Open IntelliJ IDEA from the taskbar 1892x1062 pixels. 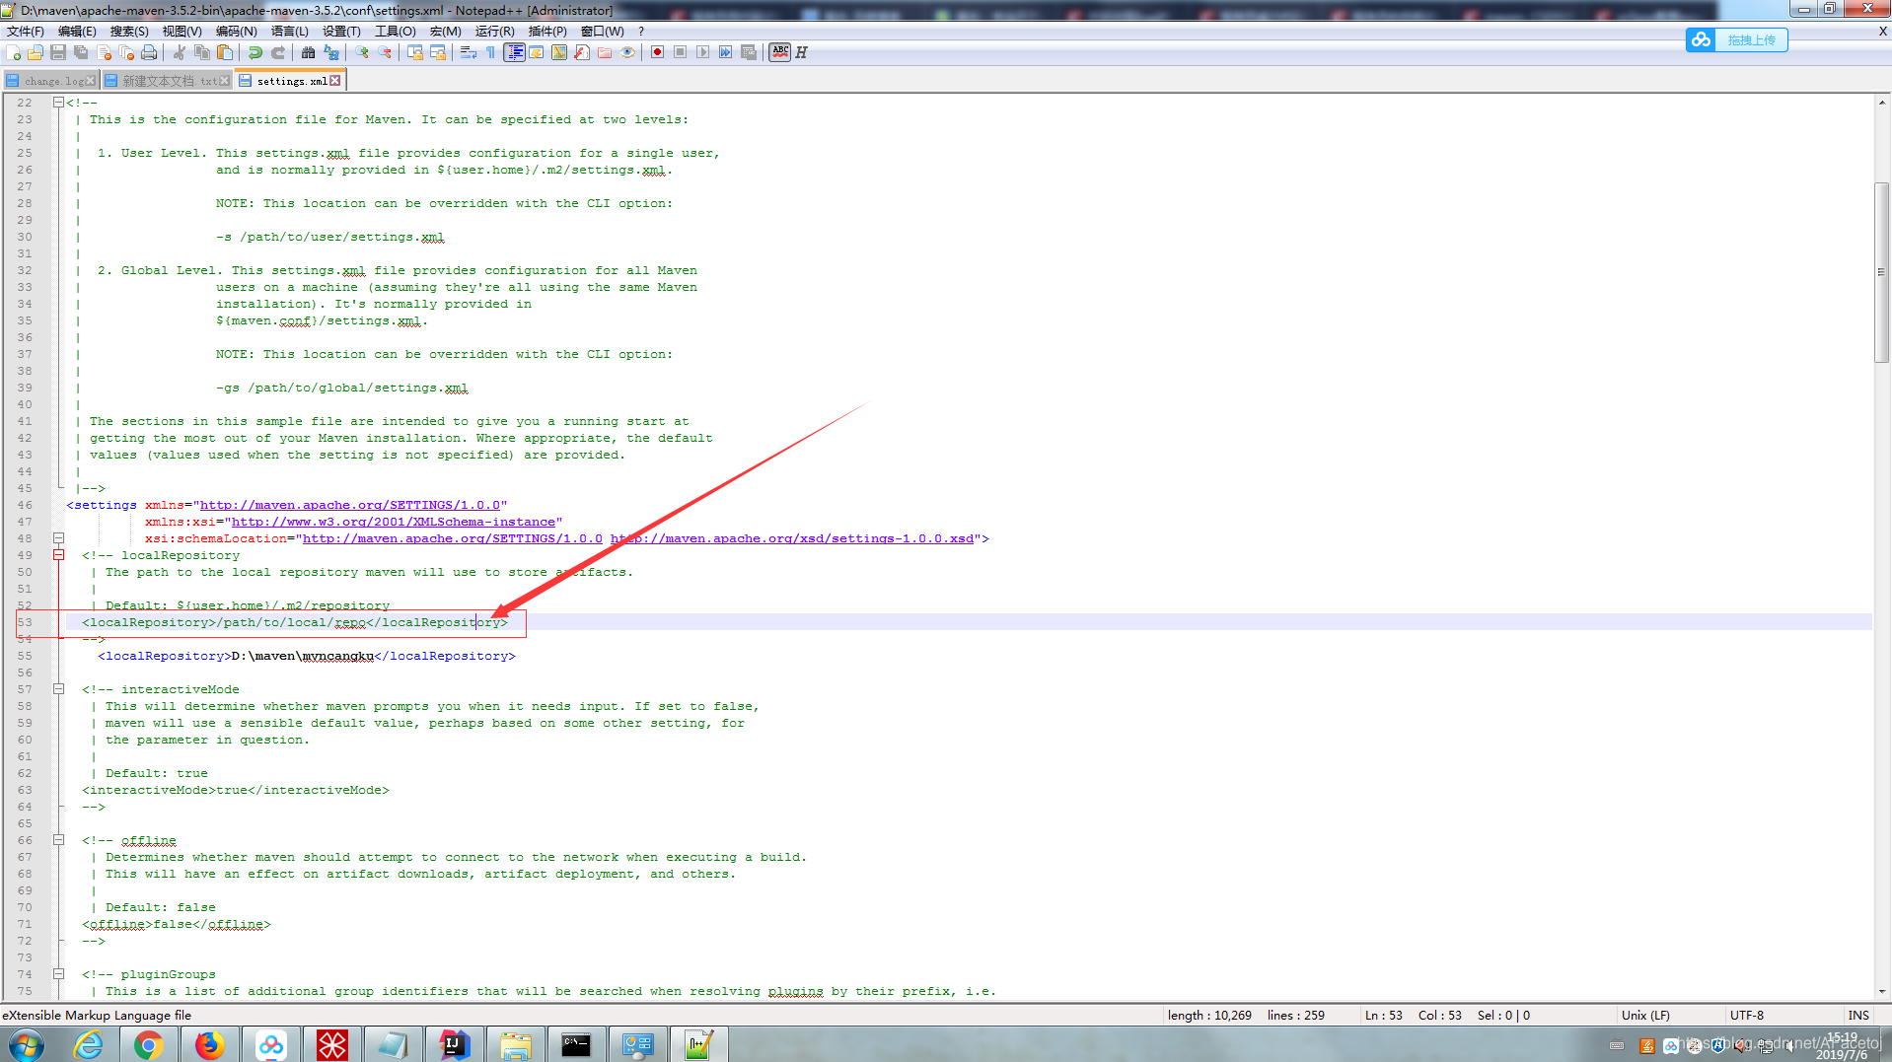point(454,1045)
